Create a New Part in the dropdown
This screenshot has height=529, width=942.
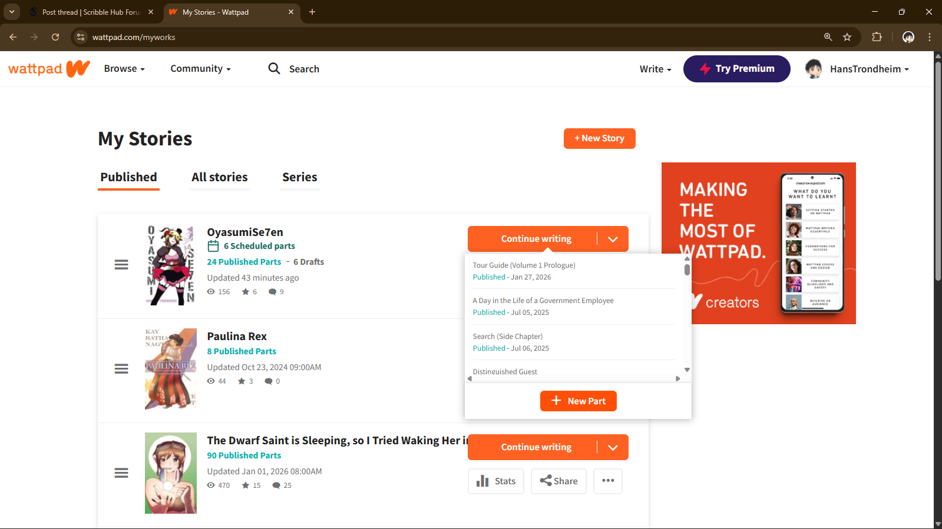coord(578,401)
